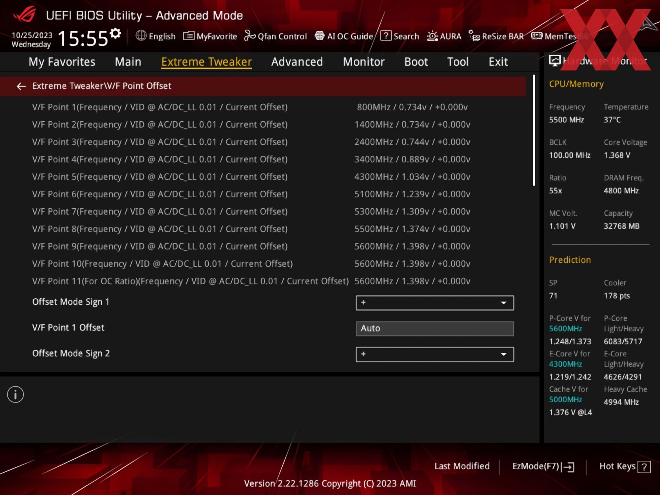This screenshot has width=660, height=495.
Task: Open AURA lighting settings
Action: (x=444, y=36)
